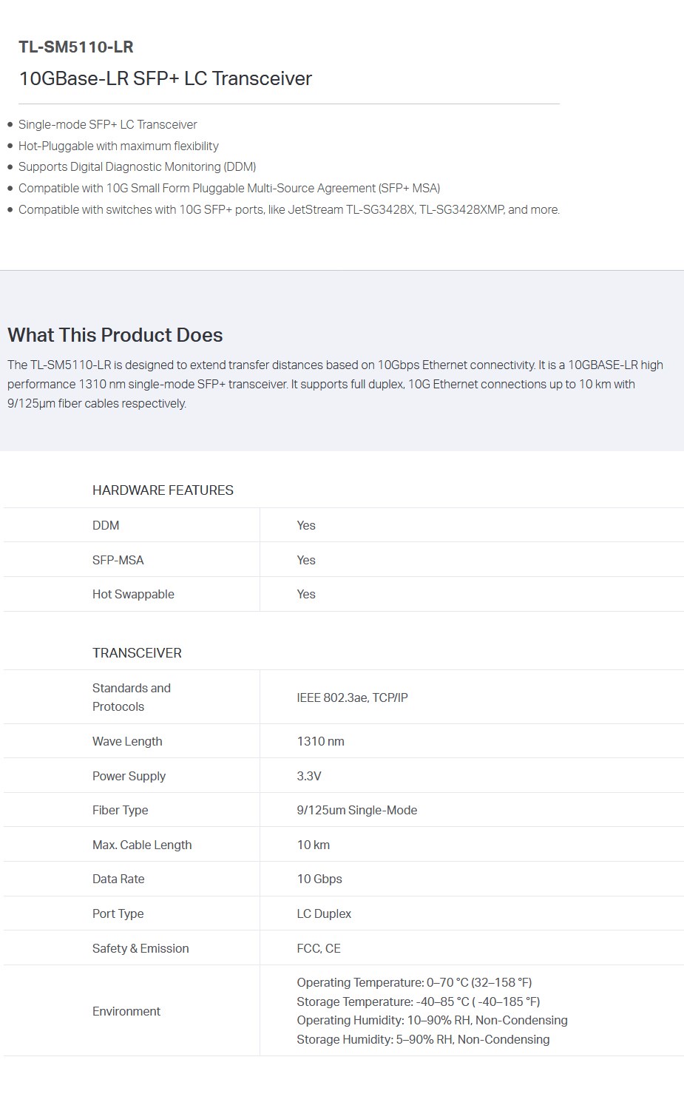This screenshot has width=684, height=1108.
Task: Click the 1310 nm value
Action: click(x=320, y=741)
